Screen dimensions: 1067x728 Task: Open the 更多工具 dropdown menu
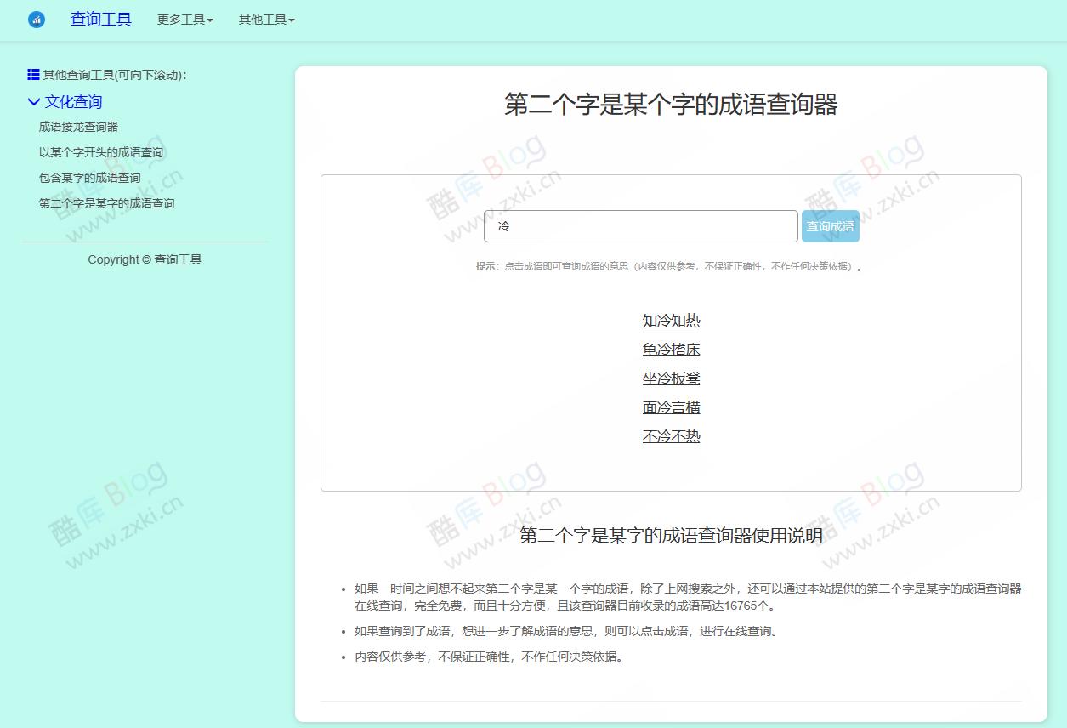[x=184, y=20]
